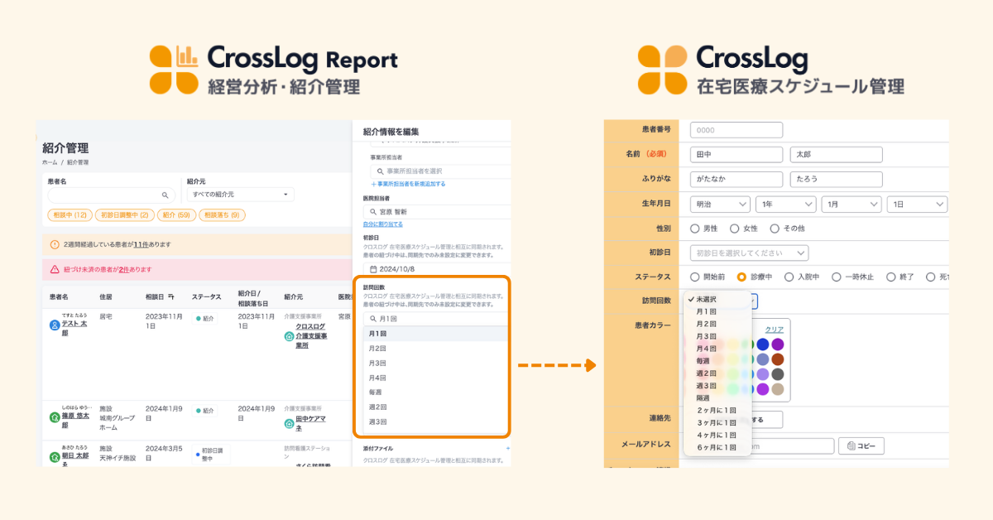The height and width of the screenshot is (520, 993).
Task: Choose 月2回 in CrossLog Report visit list
Action: pyautogui.click(x=435, y=349)
